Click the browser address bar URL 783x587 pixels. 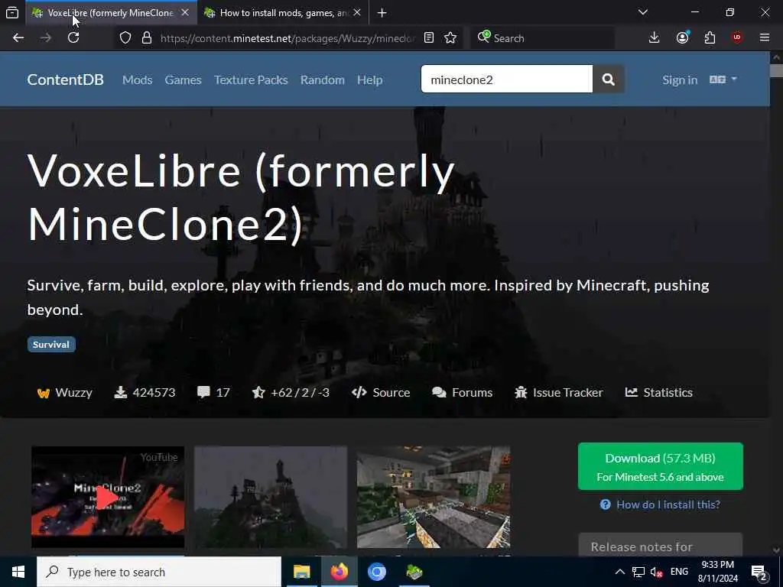point(287,38)
